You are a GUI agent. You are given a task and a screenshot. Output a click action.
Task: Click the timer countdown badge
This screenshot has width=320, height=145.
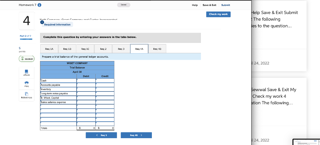tap(27, 59)
